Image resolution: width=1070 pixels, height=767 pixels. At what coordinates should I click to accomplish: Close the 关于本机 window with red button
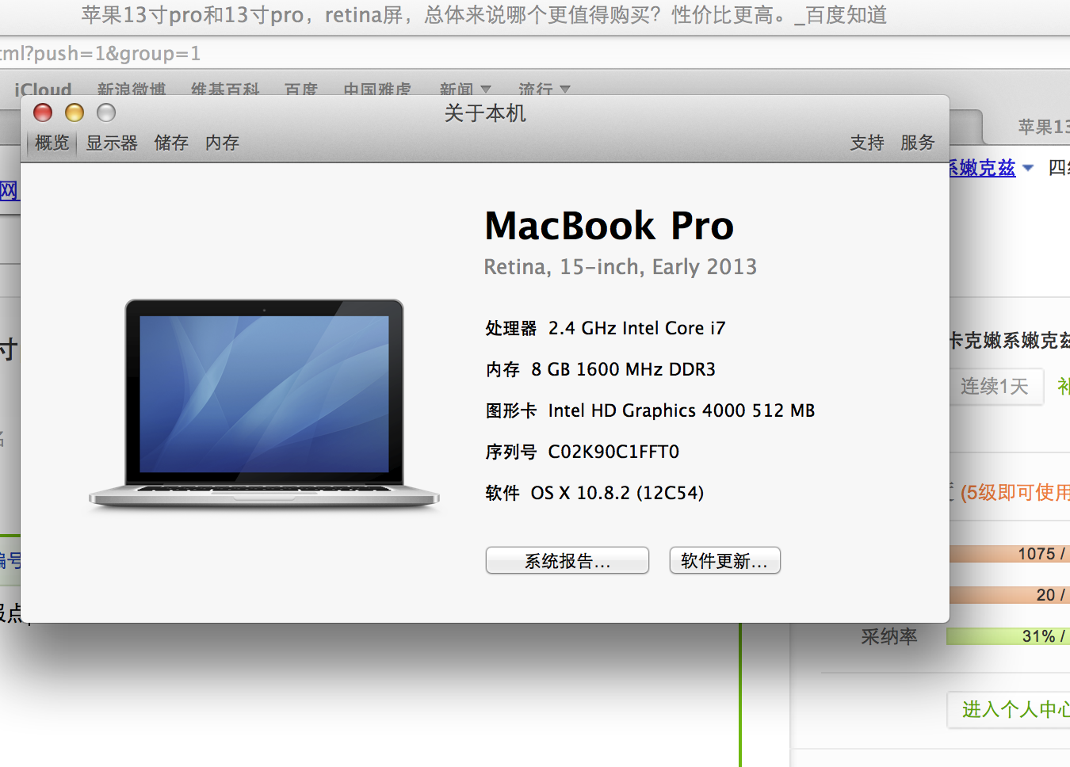tap(43, 113)
